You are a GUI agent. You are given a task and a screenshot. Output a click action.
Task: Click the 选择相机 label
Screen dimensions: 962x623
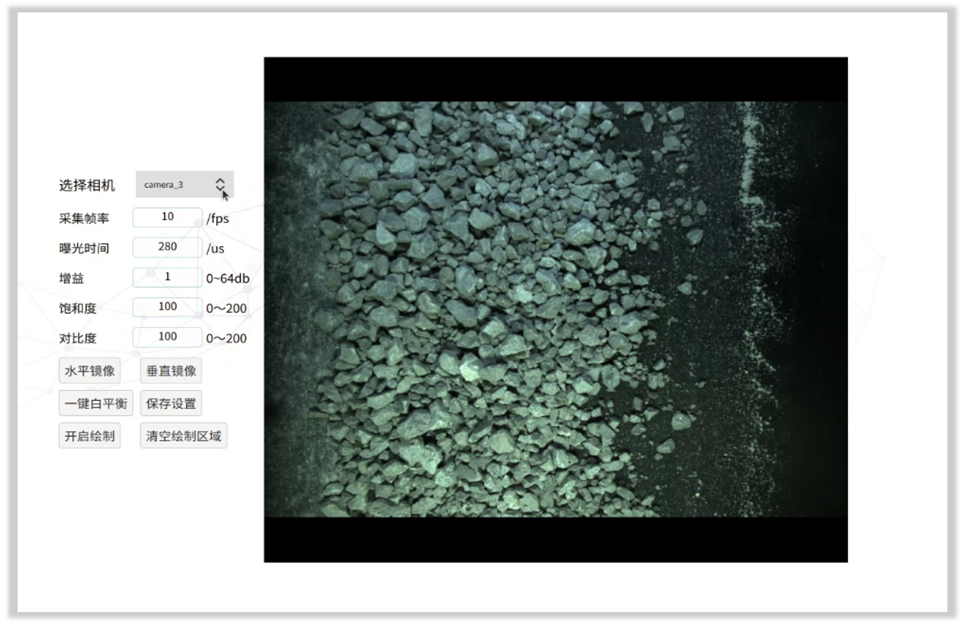[x=87, y=186]
